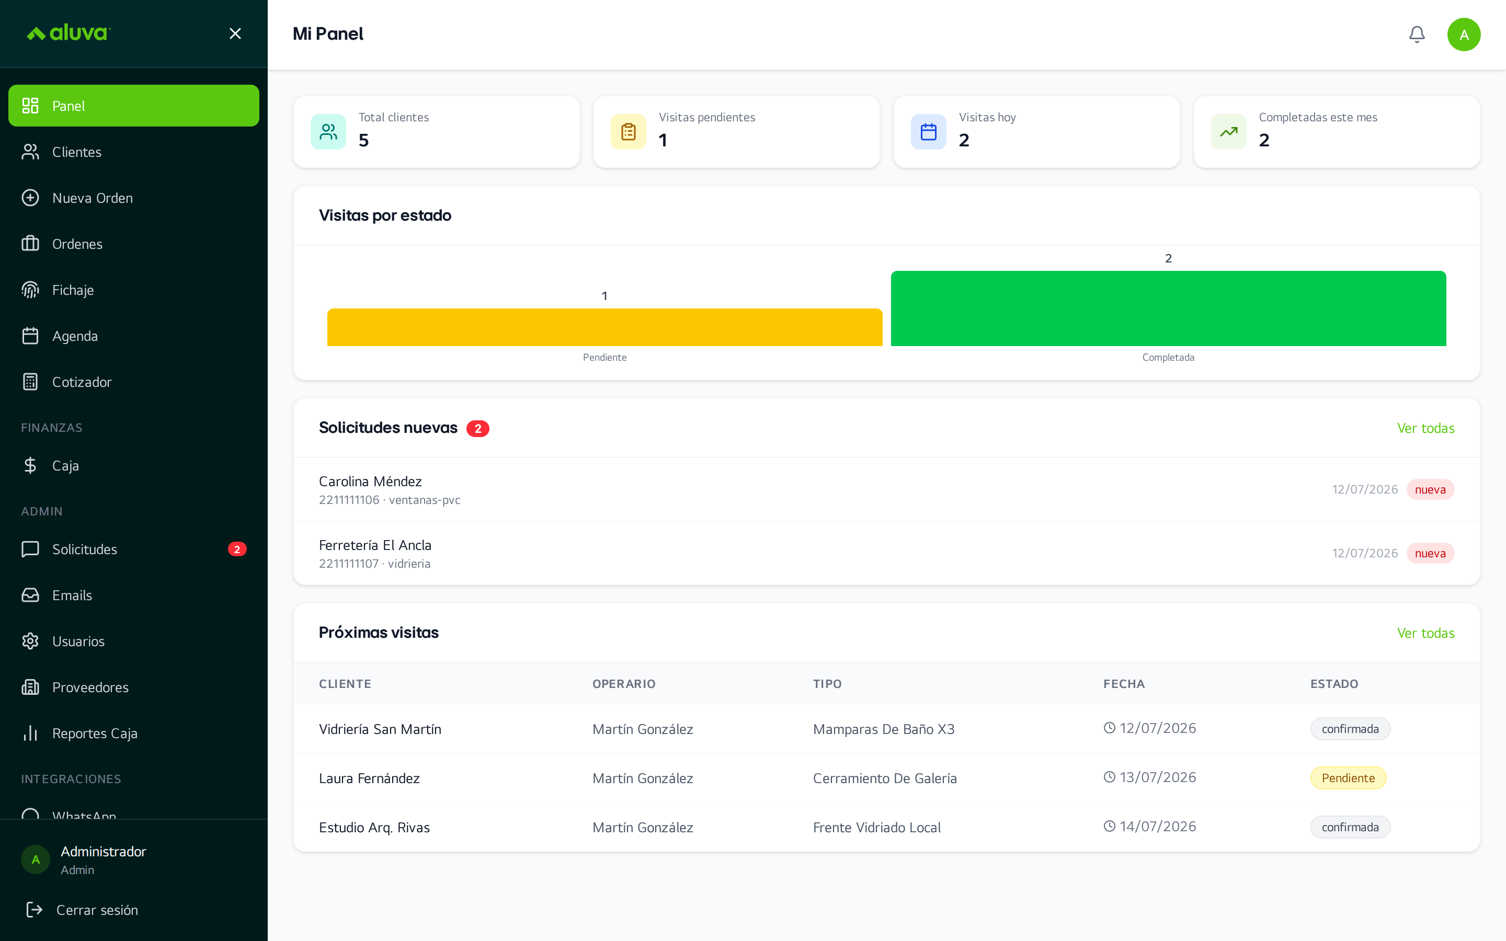The height and width of the screenshot is (941, 1506).
Task: Click Cerrar sesión to log out
Action: click(x=134, y=910)
